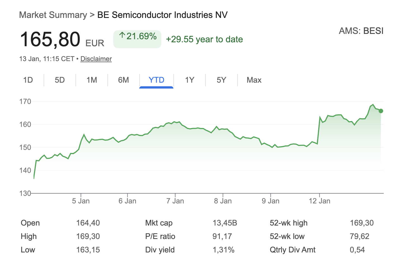Click the AMS: BESI ticker label
Image resolution: width=410 pixels, height=260 pixels.
(361, 31)
